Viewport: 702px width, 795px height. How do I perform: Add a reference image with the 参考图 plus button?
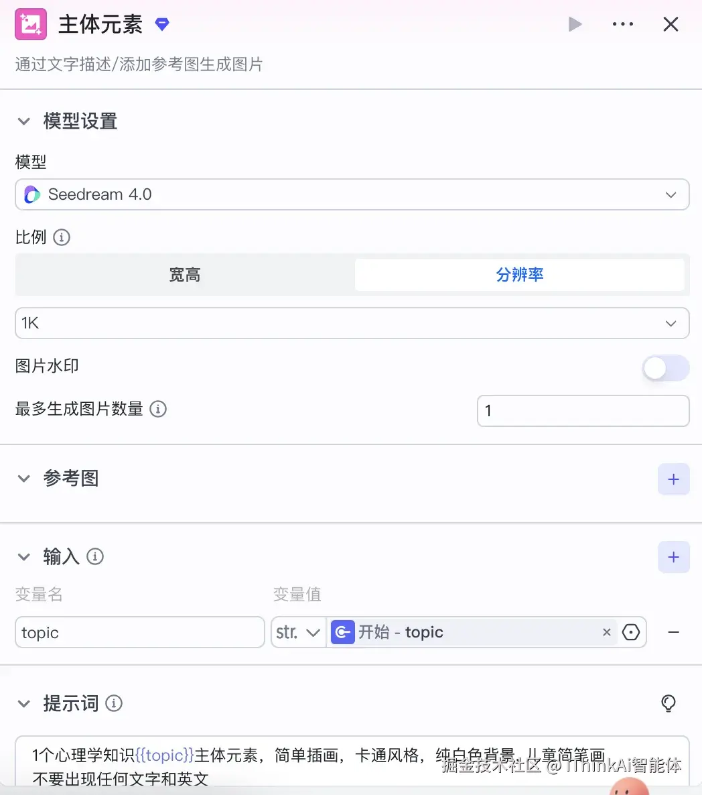(673, 479)
